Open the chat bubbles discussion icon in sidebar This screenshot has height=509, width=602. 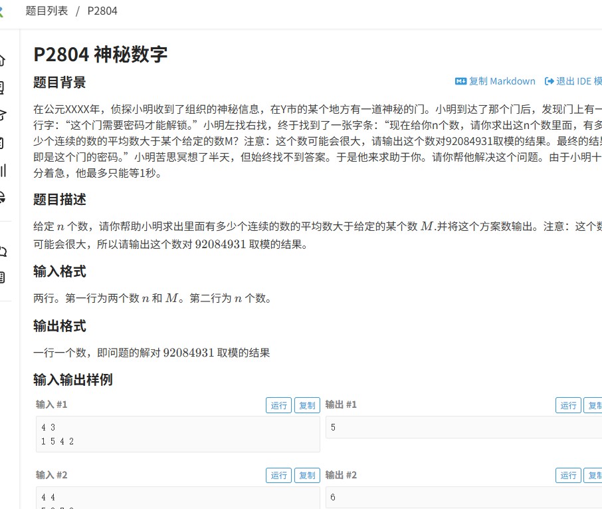[3, 252]
